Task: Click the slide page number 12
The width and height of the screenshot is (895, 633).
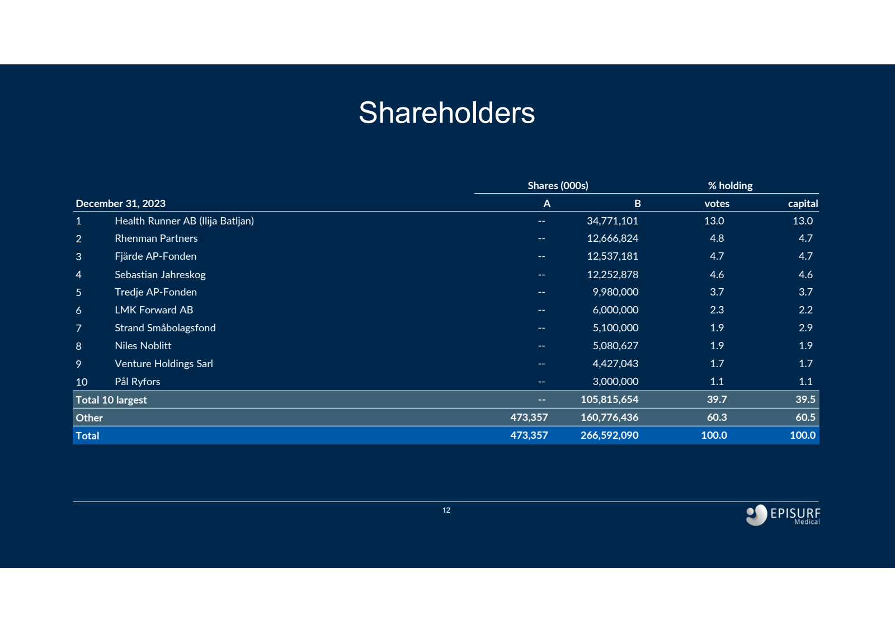Action: point(446,510)
